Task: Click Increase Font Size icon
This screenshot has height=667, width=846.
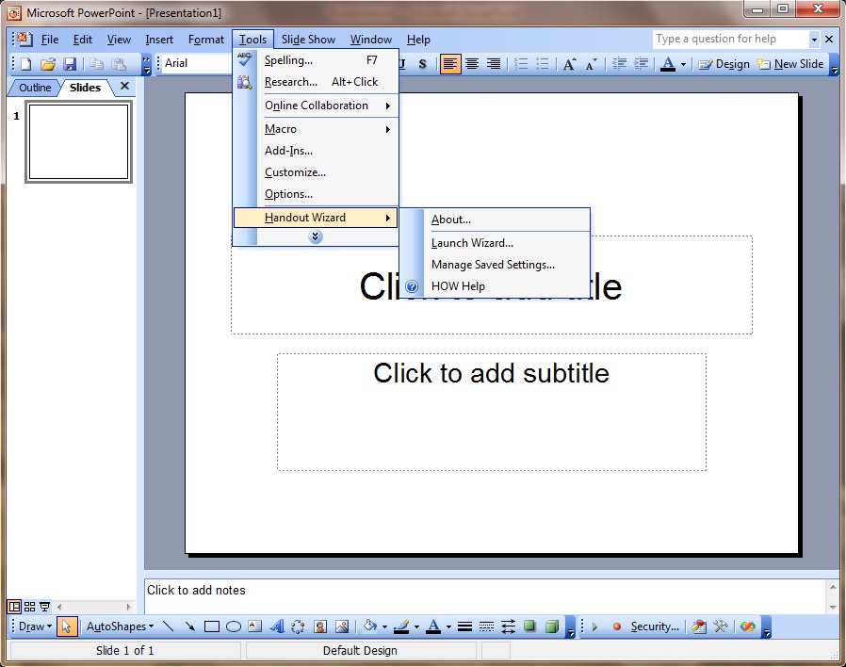Action: pos(570,64)
